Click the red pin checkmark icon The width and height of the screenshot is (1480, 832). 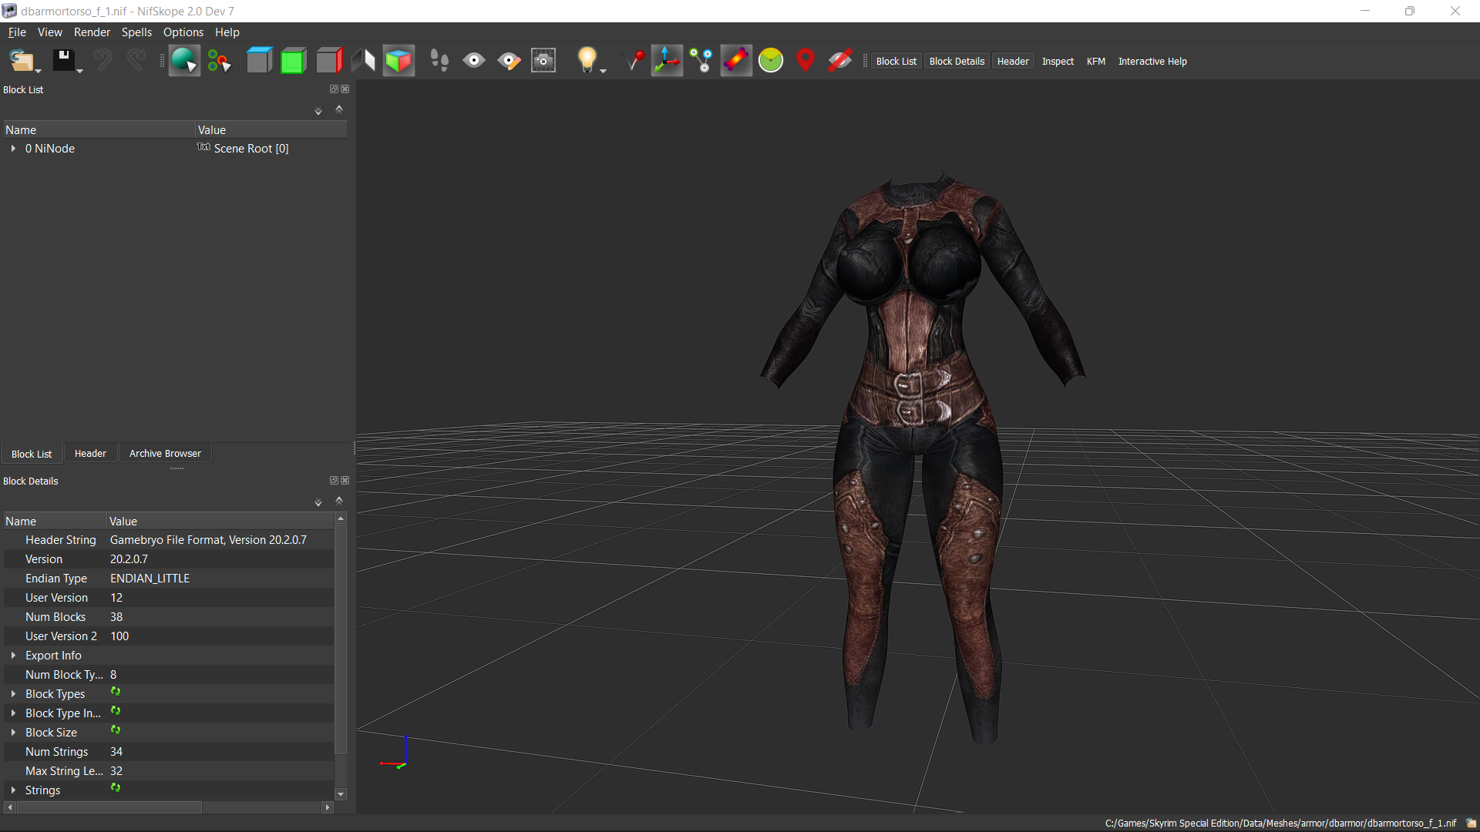pos(634,61)
